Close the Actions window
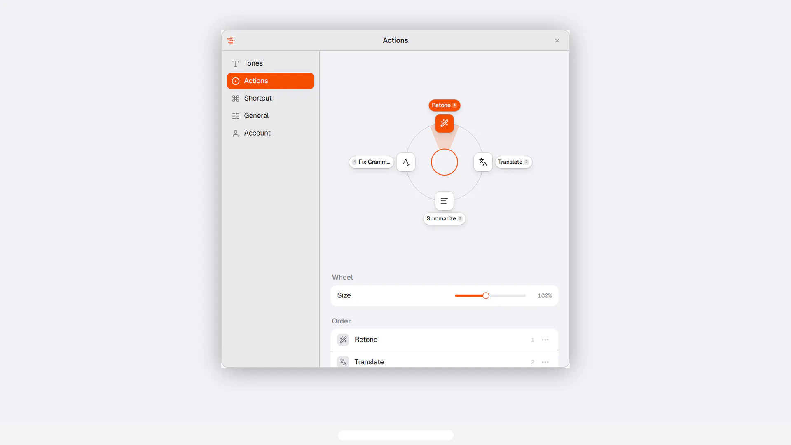The width and height of the screenshot is (791, 445). coord(557,40)
